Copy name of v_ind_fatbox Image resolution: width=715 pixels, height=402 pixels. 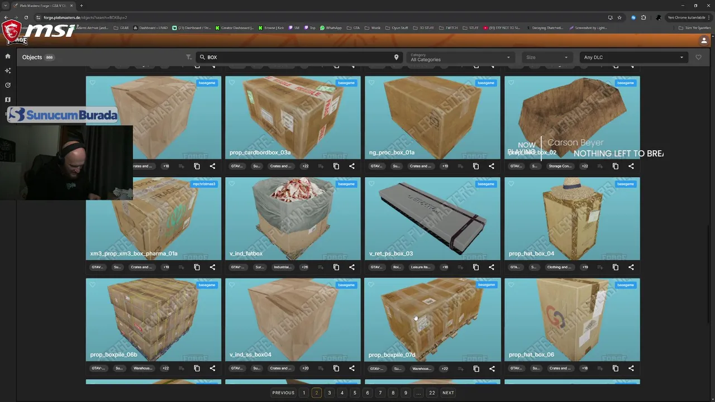point(336,267)
